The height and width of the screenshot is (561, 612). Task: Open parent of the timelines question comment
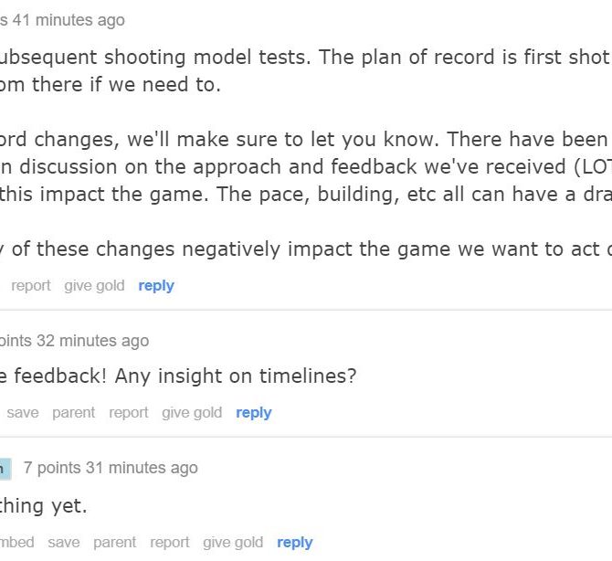pos(74,413)
